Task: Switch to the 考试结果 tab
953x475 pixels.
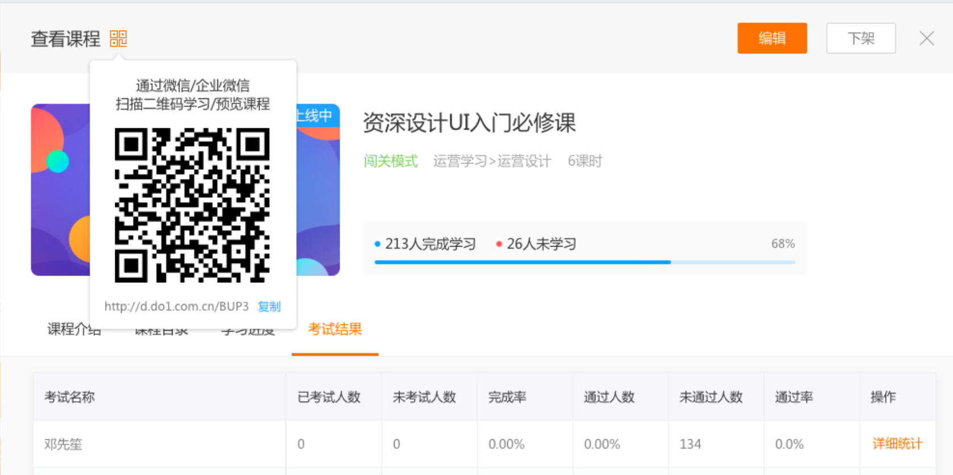Action: pos(335,330)
